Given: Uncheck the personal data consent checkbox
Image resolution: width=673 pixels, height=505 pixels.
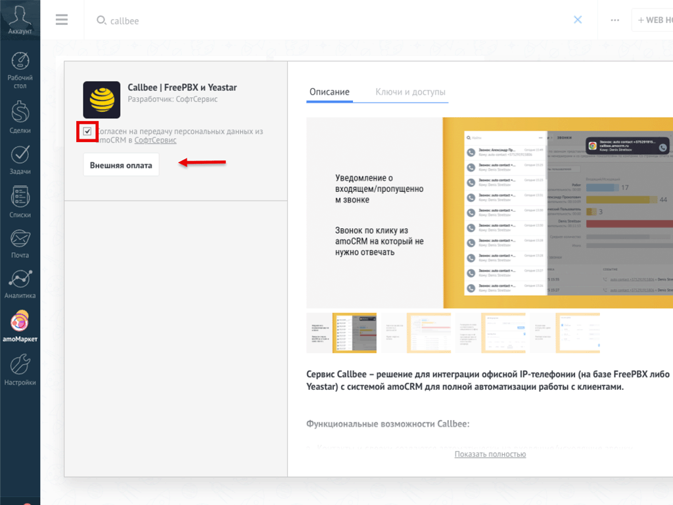Looking at the screenshot, I should coord(87,132).
